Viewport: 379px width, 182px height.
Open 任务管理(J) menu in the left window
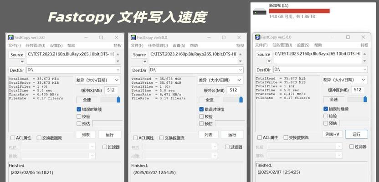pos(36,45)
